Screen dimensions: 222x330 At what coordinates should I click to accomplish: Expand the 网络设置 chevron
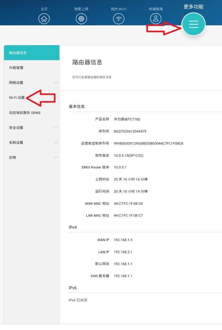[55, 82]
